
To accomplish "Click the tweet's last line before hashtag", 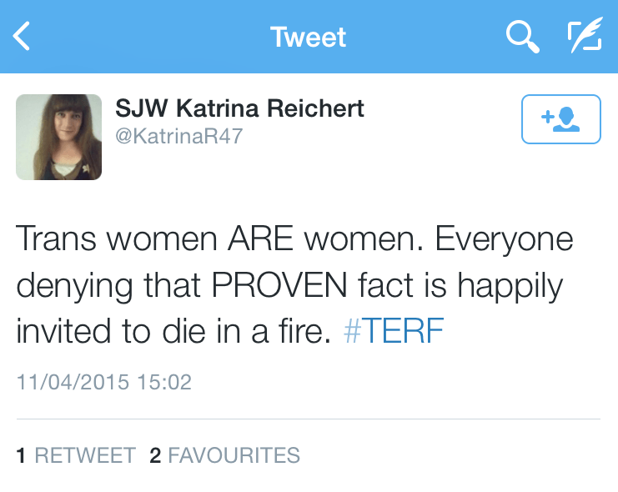I will point(175,332).
